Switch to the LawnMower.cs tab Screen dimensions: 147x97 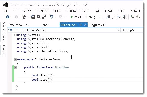tap(18, 25)
